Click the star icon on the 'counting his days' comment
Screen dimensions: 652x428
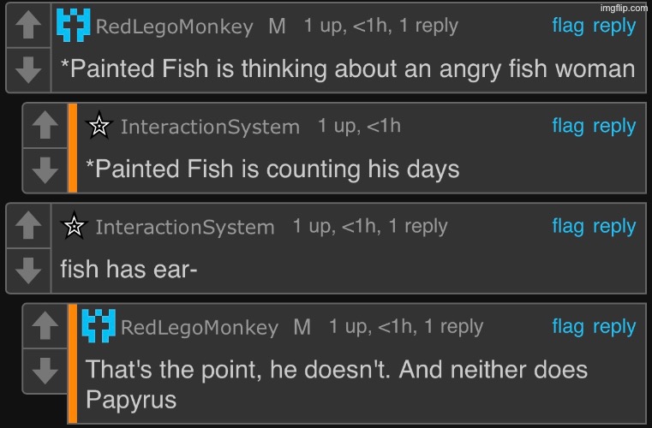pos(100,127)
